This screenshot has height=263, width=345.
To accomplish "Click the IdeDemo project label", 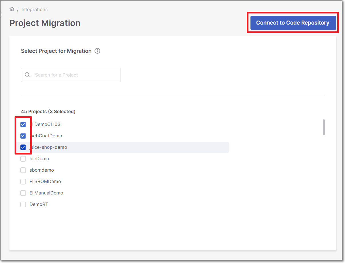I will (x=39, y=158).
